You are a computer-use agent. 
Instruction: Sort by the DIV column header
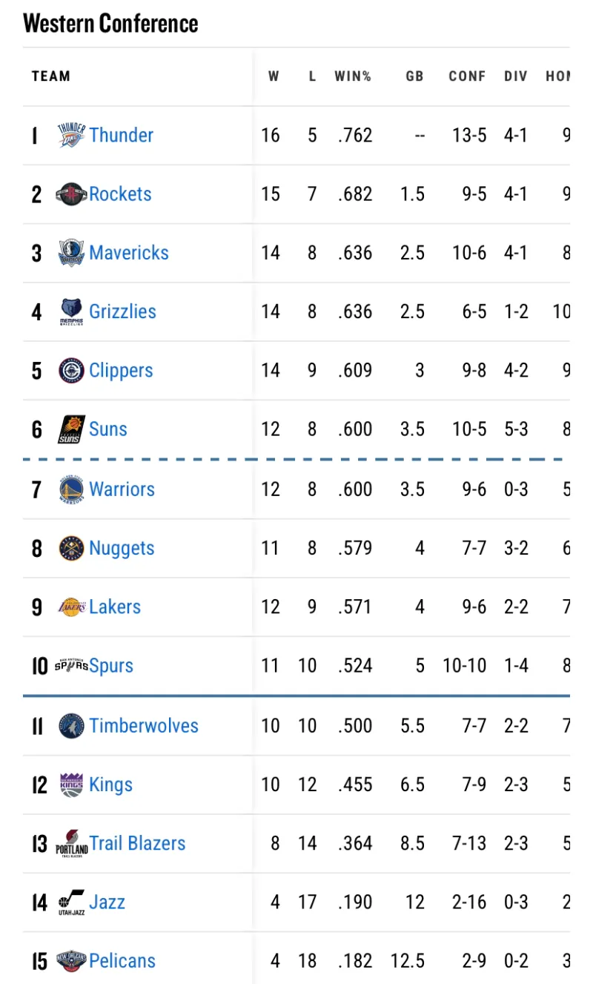pos(516,76)
